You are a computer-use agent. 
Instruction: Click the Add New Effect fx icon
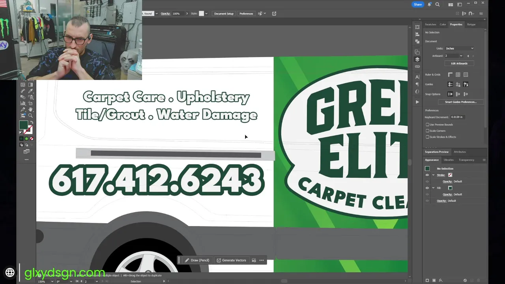tap(441, 280)
